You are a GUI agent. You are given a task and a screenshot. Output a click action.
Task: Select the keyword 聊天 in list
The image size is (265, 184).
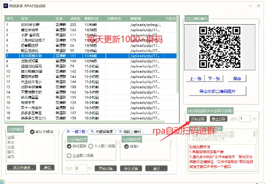click(x=11, y=152)
